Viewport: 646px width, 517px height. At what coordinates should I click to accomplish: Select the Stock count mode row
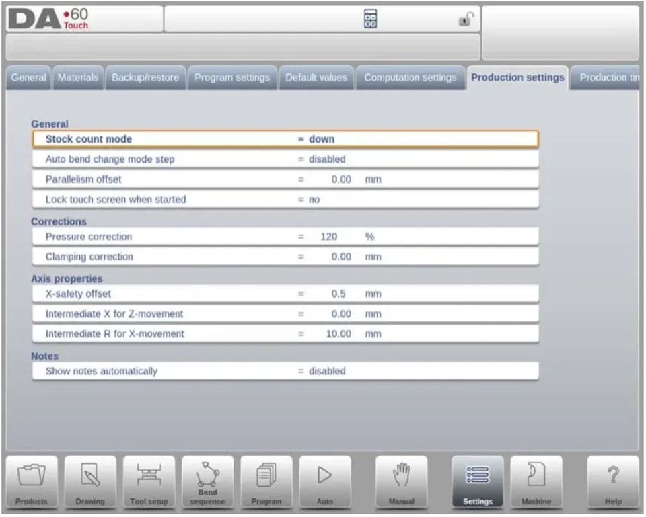(x=285, y=139)
